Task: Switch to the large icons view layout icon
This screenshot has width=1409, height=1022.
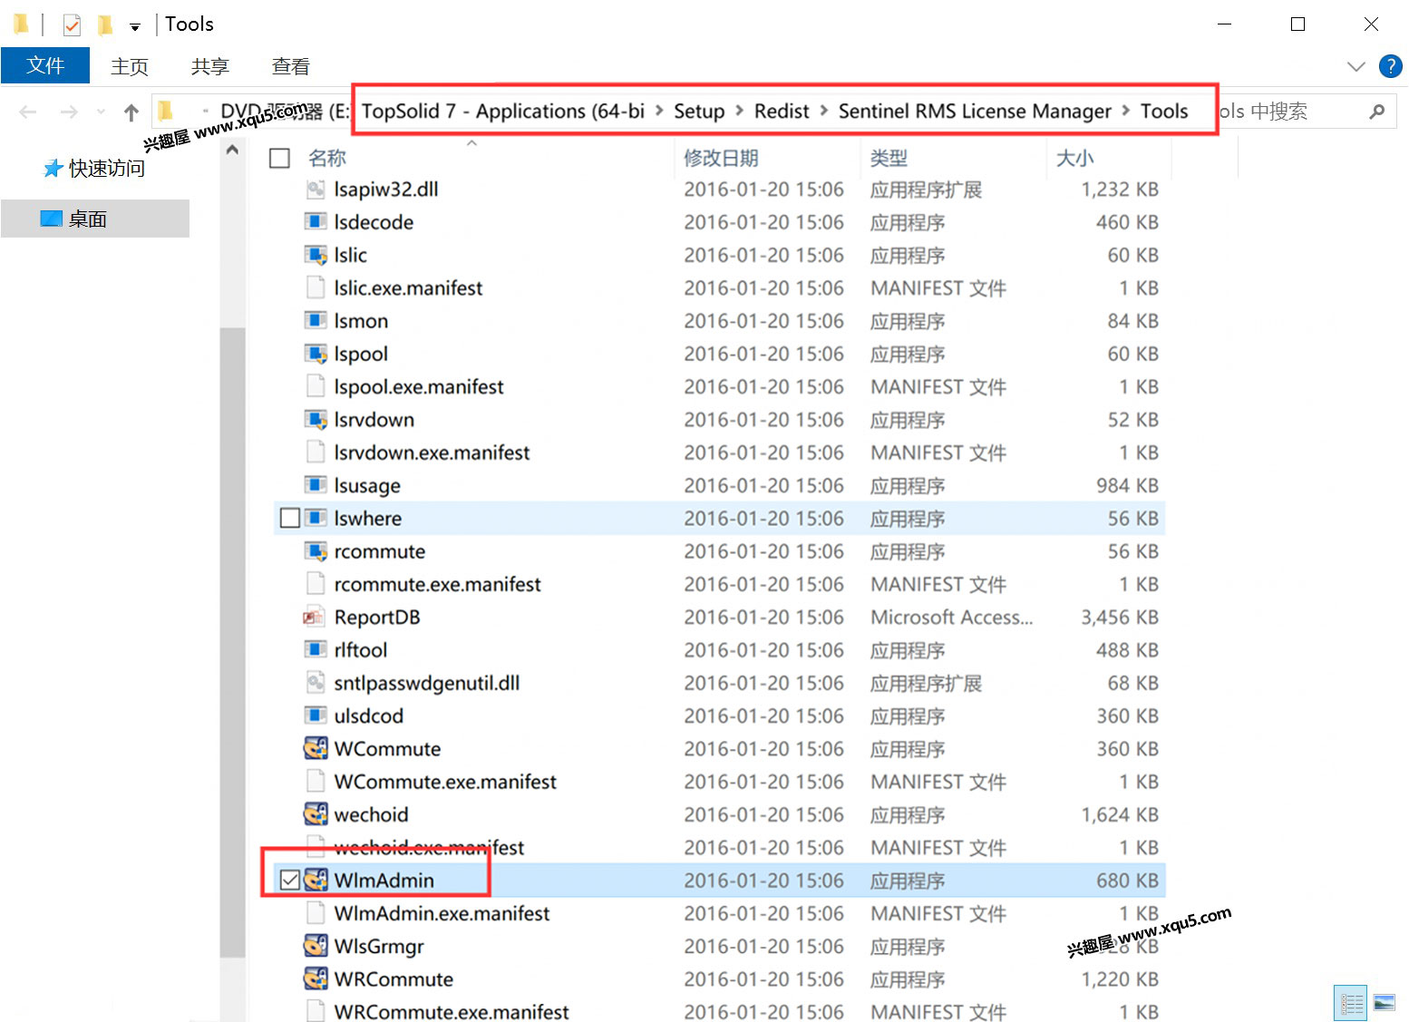Action: tap(1385, 1003)
